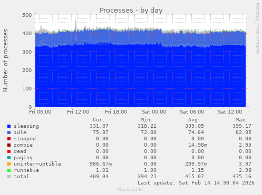
Task: Select the 'runnable' legend label
Action: point(26,170)
